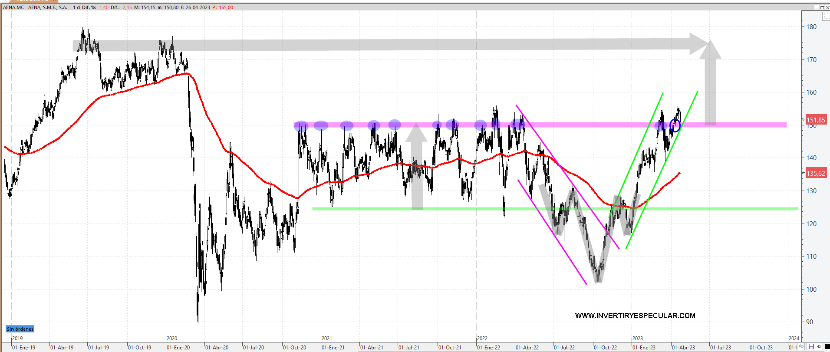Click the price scale settings icon
This screenshot has width=830, height=352.
pos(826,16)
